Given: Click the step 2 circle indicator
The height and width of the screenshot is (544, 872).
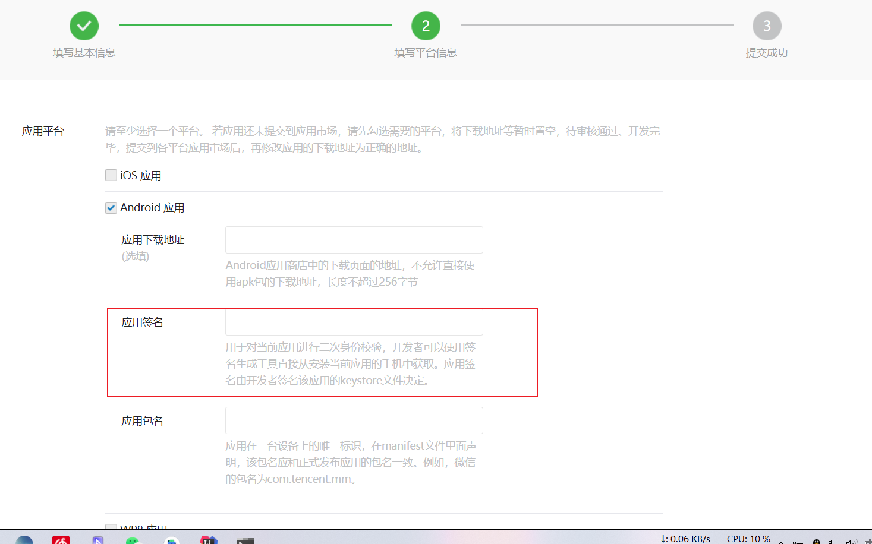Looking at the screenshot, I should point(426,26).
